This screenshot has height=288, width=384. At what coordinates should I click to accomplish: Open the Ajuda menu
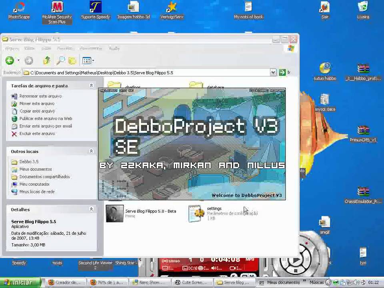[x=114, y=48]
